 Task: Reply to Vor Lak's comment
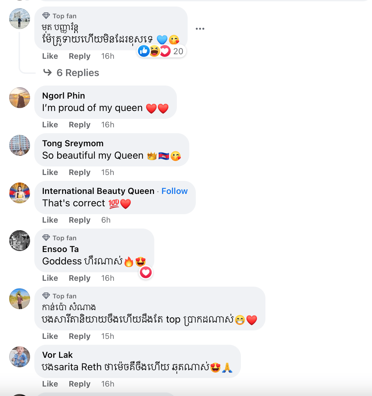[x=79, y=384]
